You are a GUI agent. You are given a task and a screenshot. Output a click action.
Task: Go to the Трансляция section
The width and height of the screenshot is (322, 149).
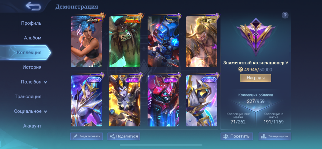click(28, 97)
